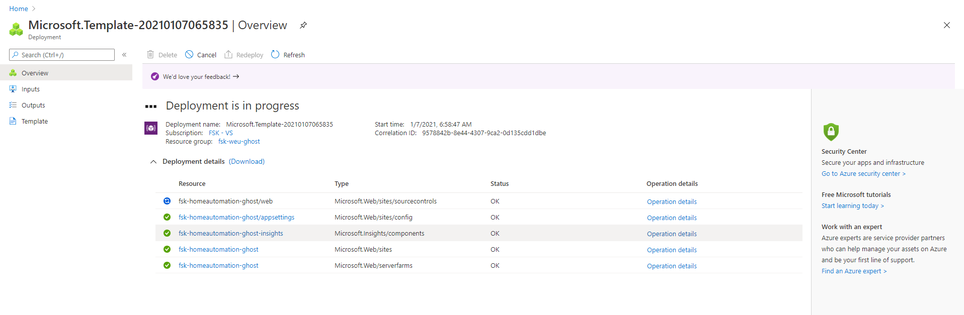Click the Resource column header
This screenshot has width=964, height=315.
[x=192, y=184]
